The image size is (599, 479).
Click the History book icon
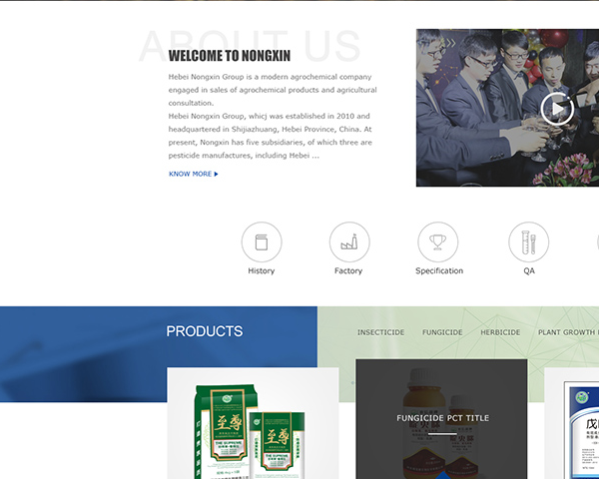(x=262, y=242)
